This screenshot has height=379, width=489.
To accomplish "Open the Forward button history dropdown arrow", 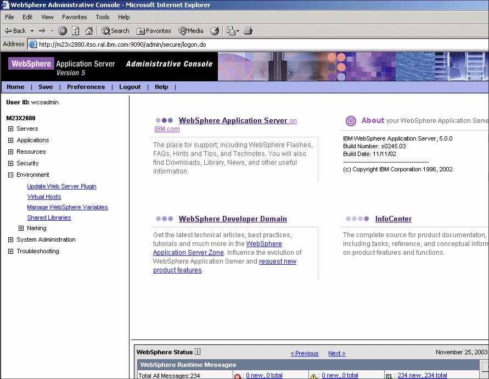I will click(x=52, y=31).
